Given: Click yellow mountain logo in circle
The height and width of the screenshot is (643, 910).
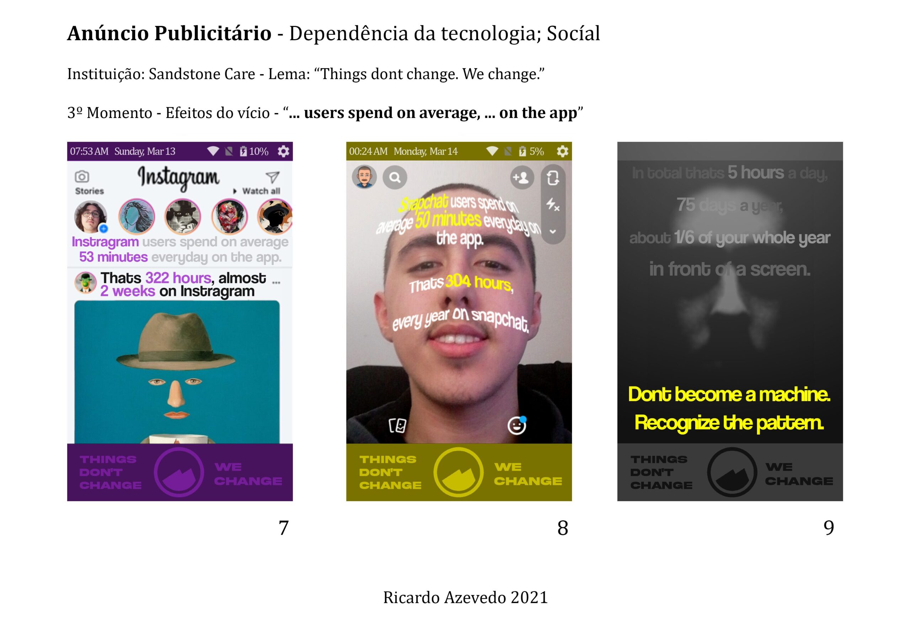Looking at the screenshot, I should coord(459,472).
